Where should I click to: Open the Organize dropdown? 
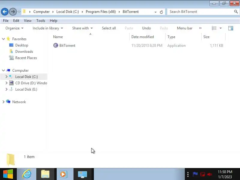click(14, 28)
